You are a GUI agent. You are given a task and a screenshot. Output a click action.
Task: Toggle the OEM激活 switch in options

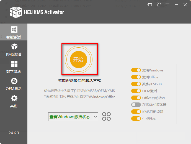tap(136, 91)
